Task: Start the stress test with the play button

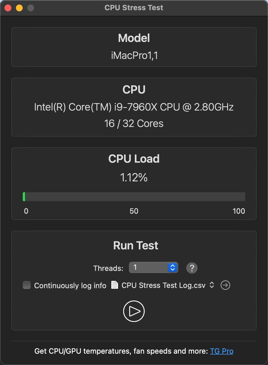Action: click(x=134, y=311)
